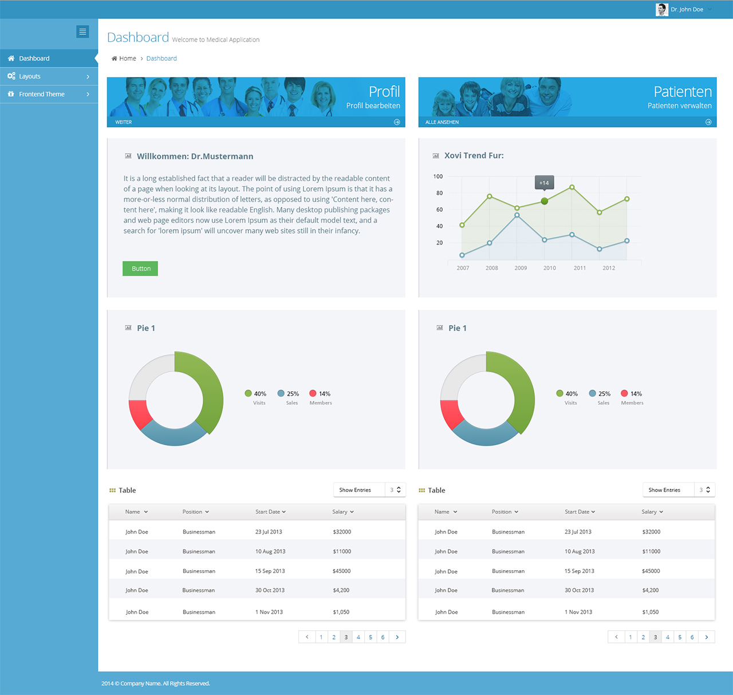733x695 pixels.
Task: Click the Frontend Theme sidebar icon
Action: point(11,94)
